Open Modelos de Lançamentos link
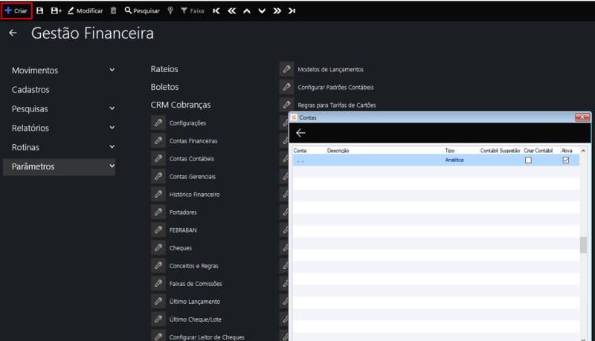The height and width of the screenshot is (341, 595). [330, 69]
